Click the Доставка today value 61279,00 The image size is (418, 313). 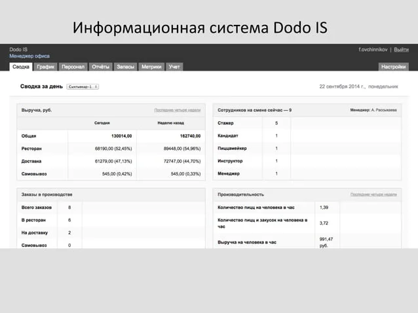tap(113, 161)
